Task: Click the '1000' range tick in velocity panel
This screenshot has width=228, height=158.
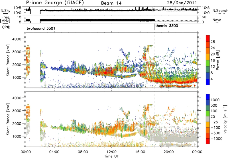Action: coord(17,136)
